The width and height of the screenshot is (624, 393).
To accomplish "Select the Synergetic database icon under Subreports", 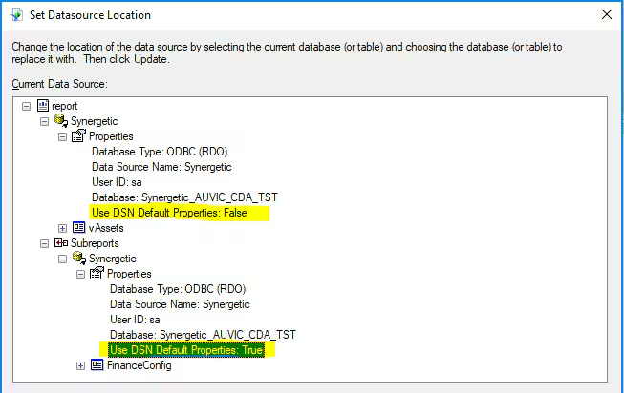I will coord(79,259).
